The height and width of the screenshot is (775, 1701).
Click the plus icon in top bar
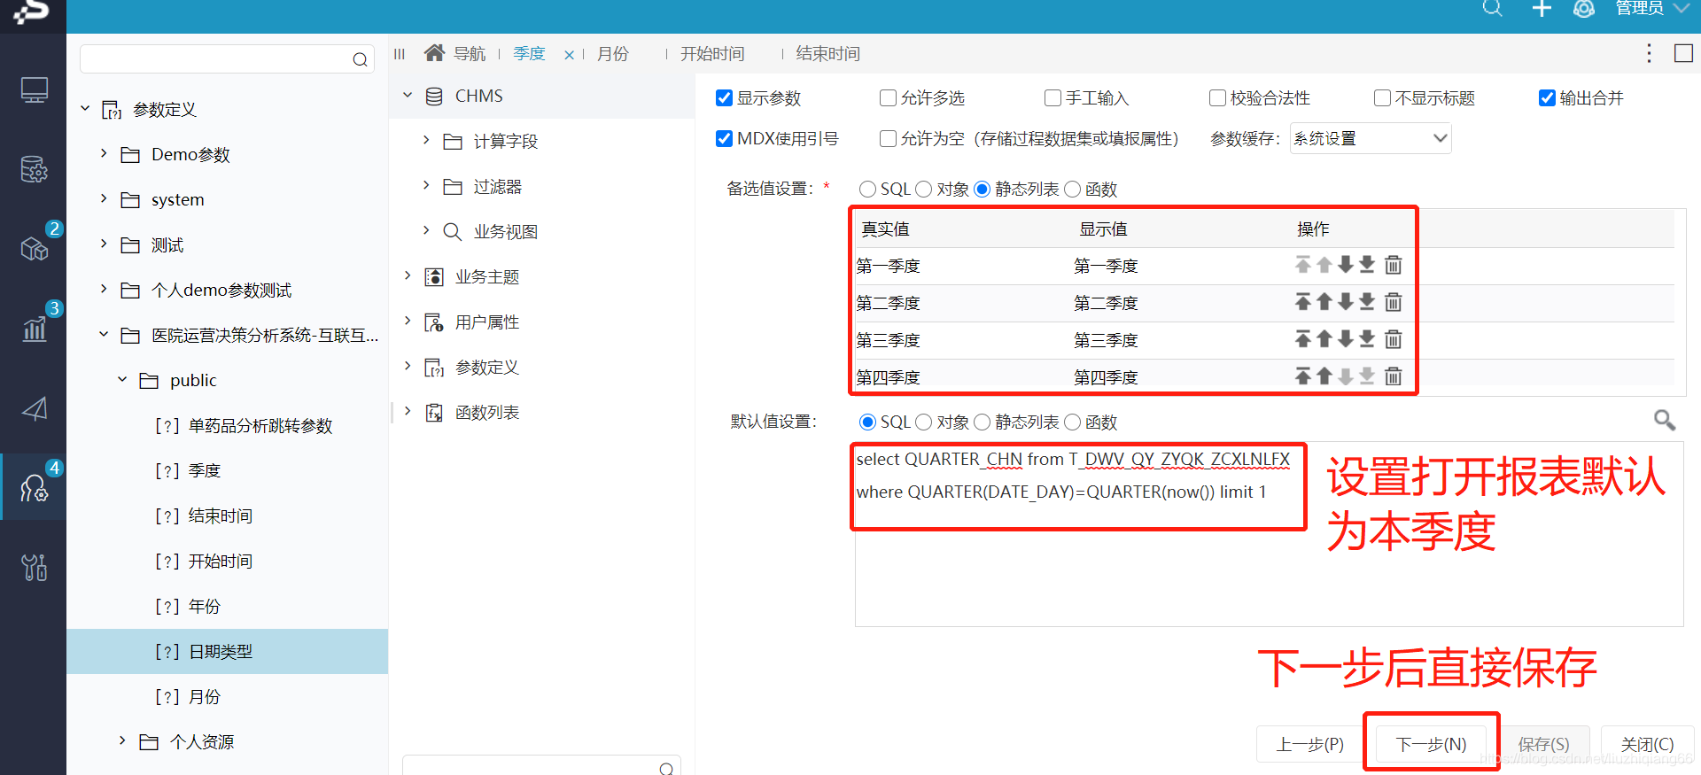pyautogui.click(x=1542, y=9)
